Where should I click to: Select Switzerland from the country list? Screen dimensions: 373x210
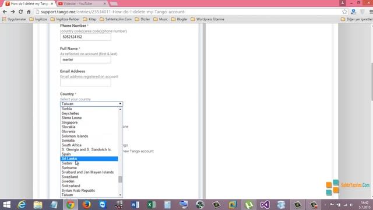(x=89, y=185)
